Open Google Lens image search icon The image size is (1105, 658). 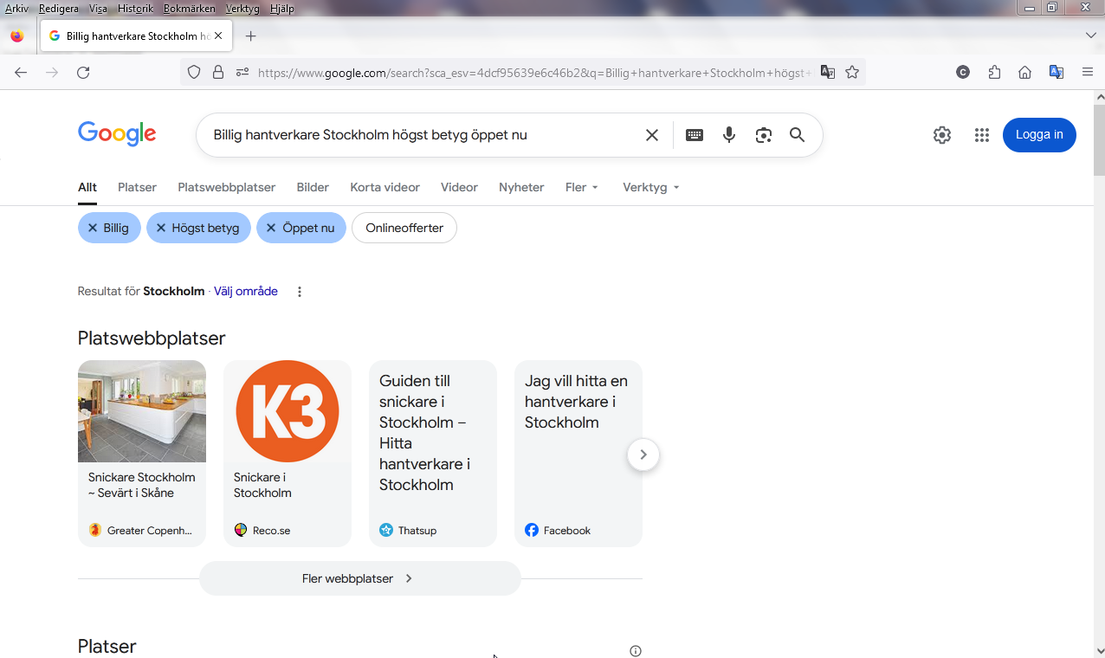coord(763,135)
